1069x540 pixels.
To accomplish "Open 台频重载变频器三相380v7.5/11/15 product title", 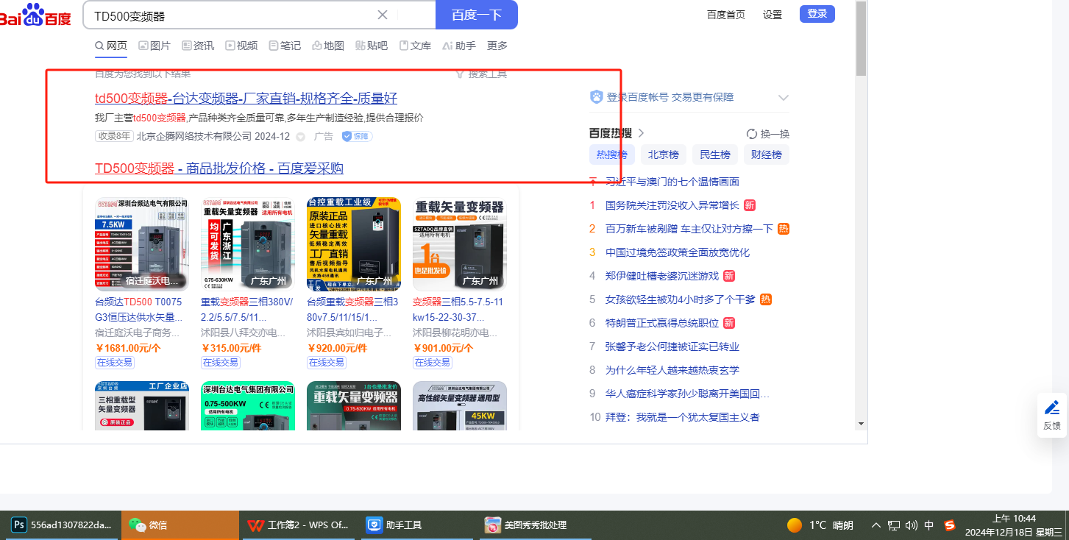I will pos(353,310).
